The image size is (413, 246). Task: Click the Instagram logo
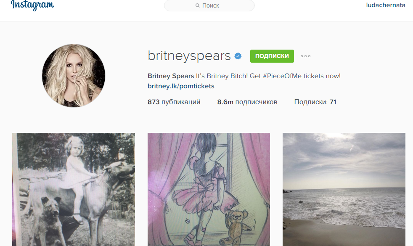(32, 5)
